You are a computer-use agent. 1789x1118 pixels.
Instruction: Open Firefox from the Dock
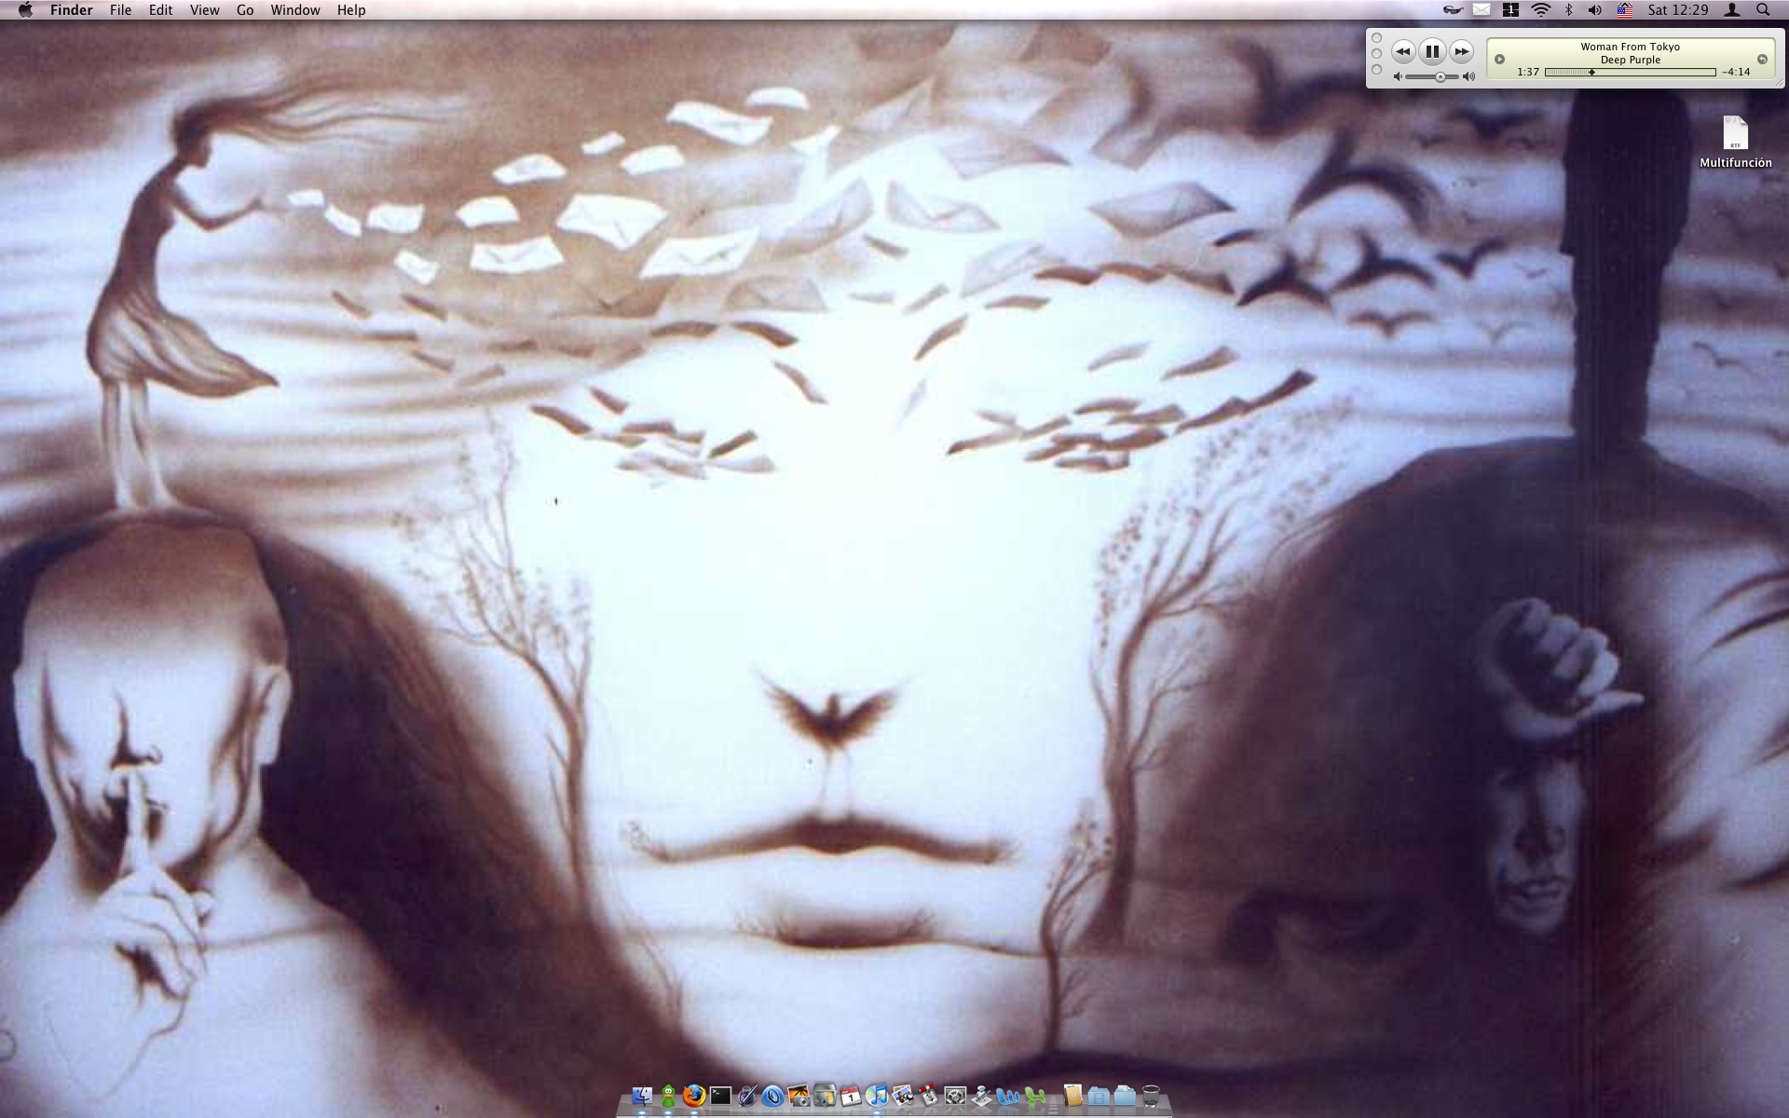[x=694, y=1097]
